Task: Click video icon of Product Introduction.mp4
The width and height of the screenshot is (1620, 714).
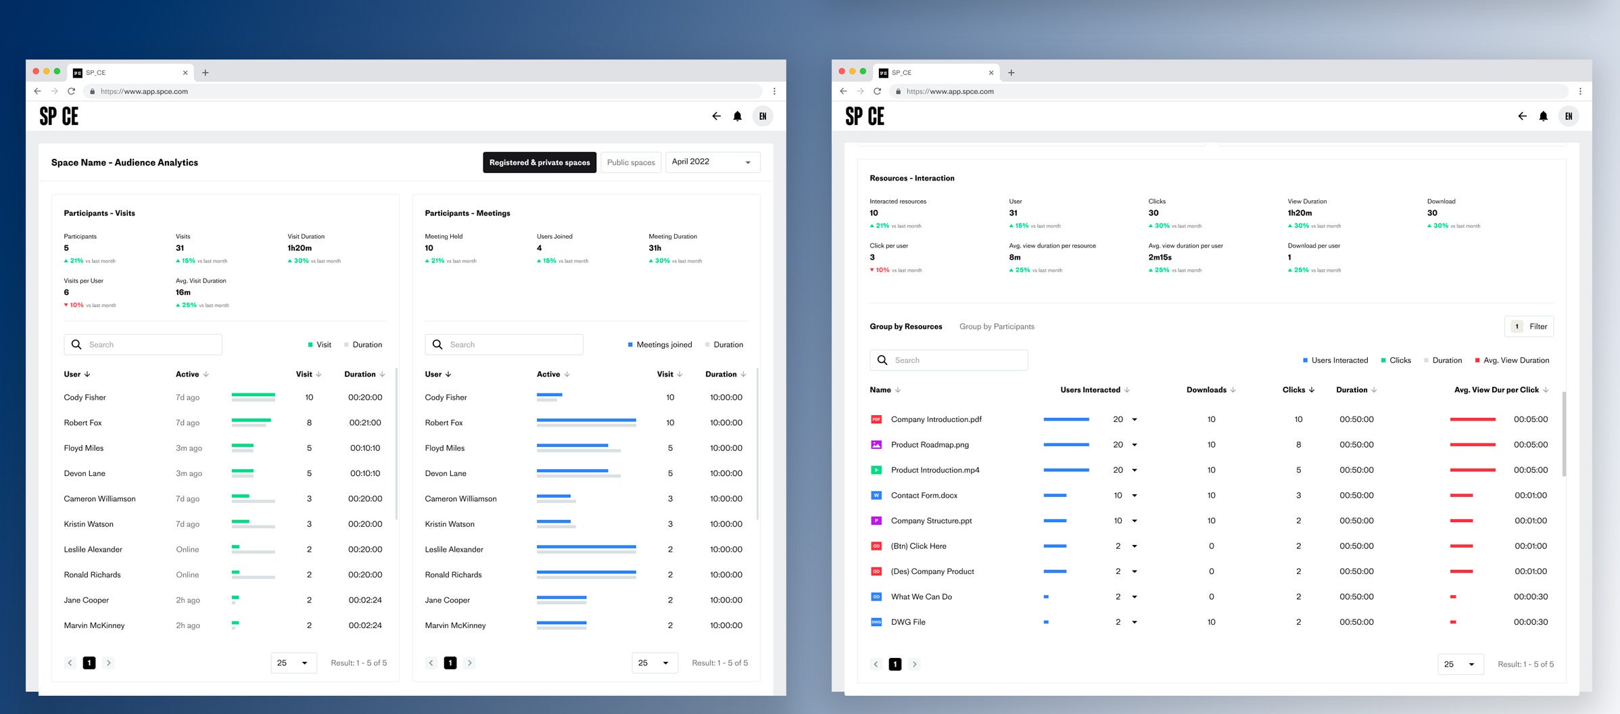Action: point(876,470)
